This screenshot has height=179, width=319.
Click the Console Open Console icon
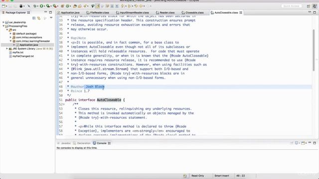[303, 143]
